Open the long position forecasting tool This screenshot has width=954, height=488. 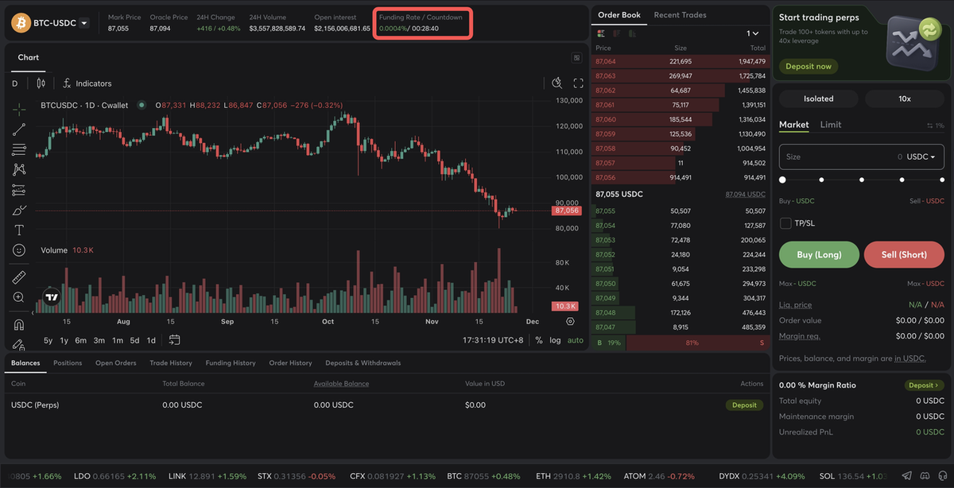coord(19,190)
